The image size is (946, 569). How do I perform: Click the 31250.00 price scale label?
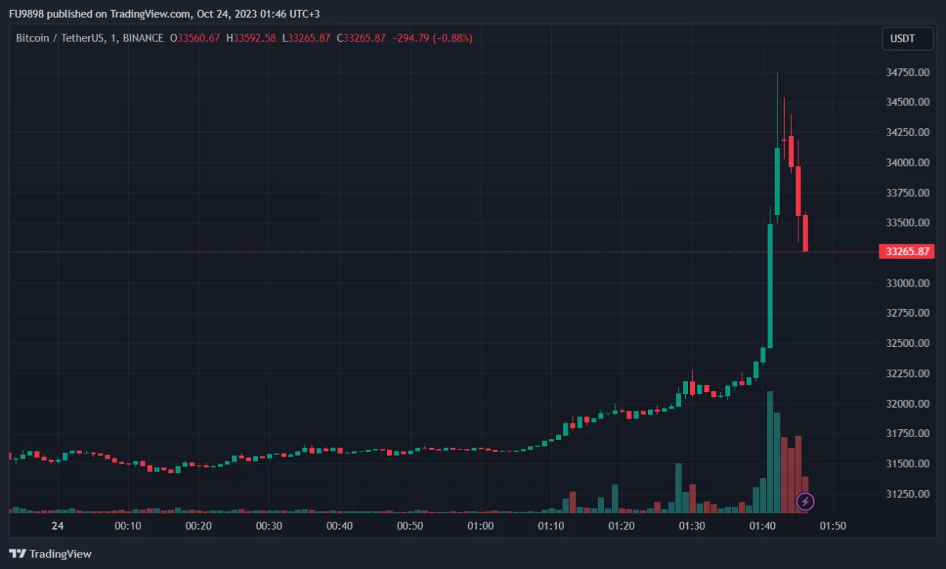tap(908, 494)
